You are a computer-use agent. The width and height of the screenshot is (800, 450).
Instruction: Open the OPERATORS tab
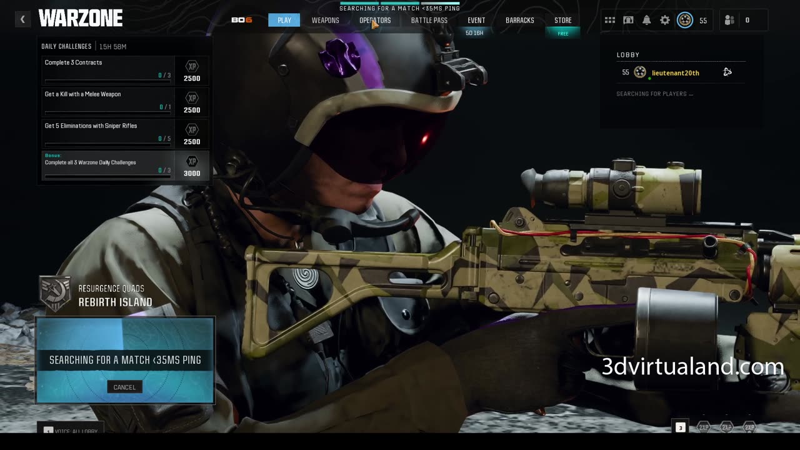(375, 20)
